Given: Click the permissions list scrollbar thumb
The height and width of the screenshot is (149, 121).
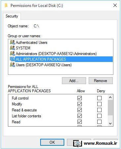Looking at the screenshot, I should (110, 107).
